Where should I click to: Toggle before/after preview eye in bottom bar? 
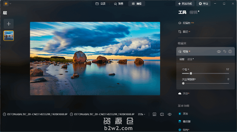169,114
